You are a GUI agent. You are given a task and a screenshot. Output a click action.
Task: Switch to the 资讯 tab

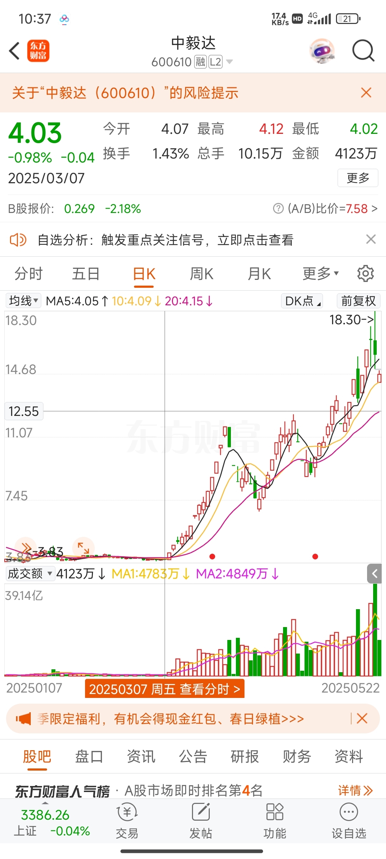141,757
